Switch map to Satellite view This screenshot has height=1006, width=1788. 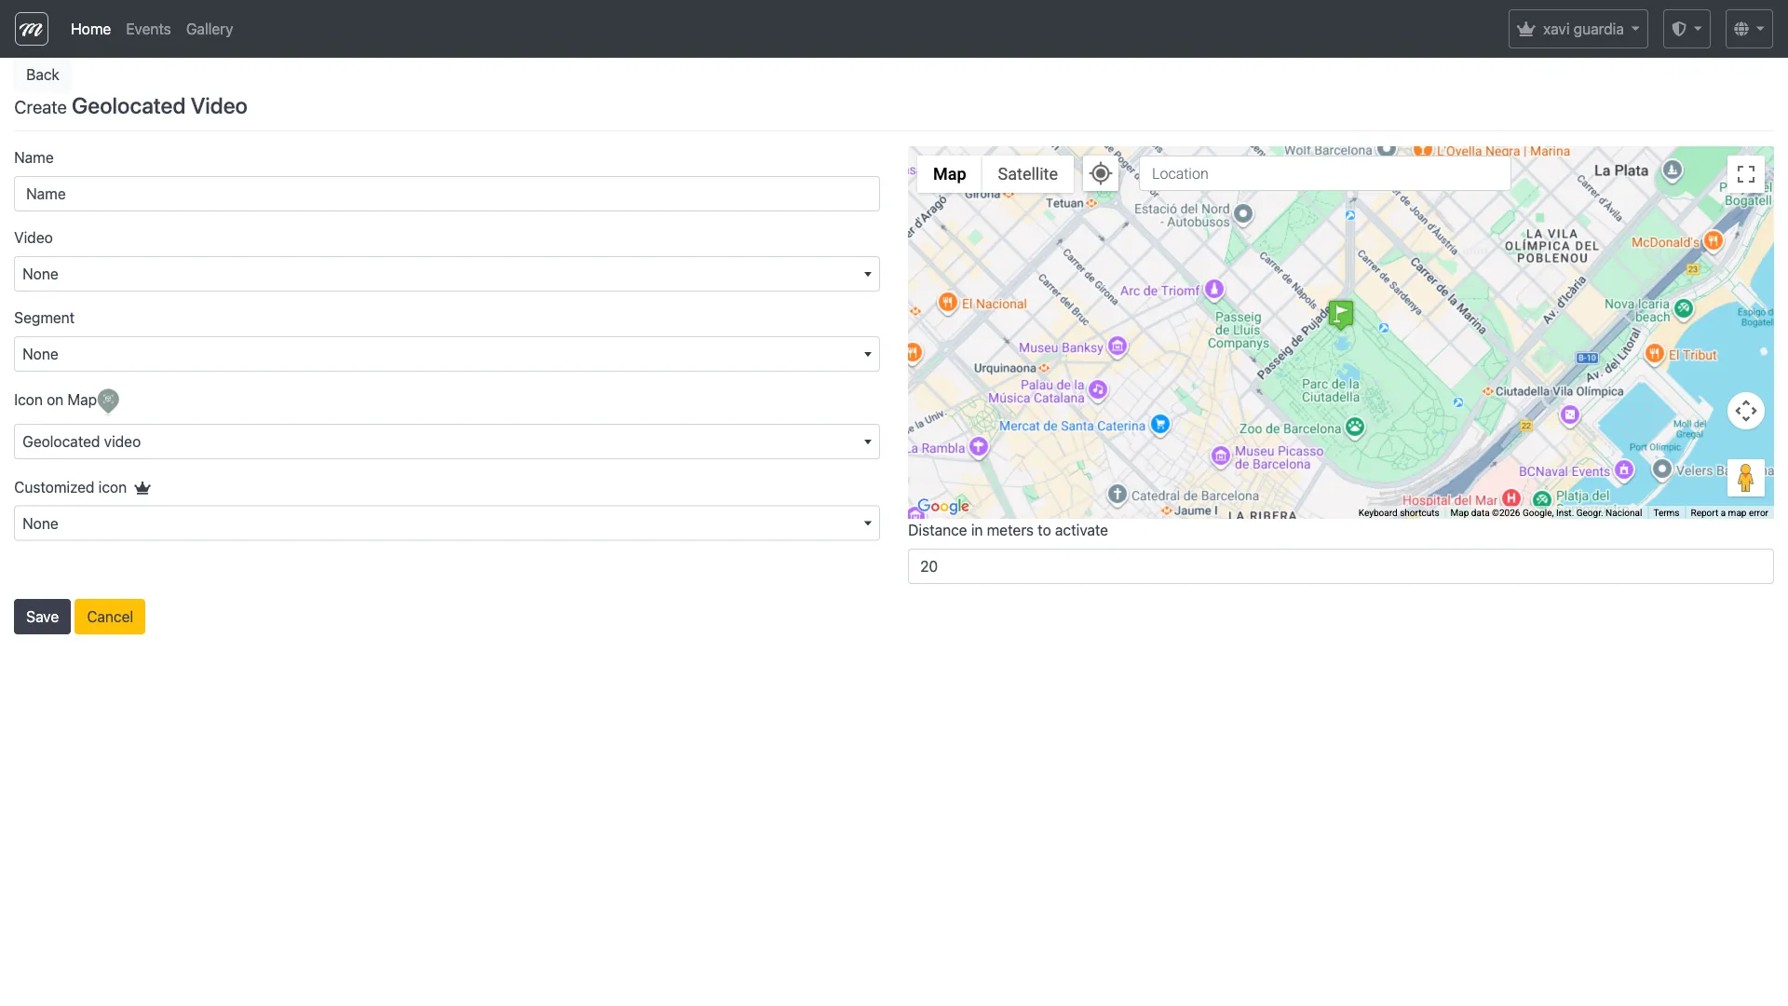1027,174
